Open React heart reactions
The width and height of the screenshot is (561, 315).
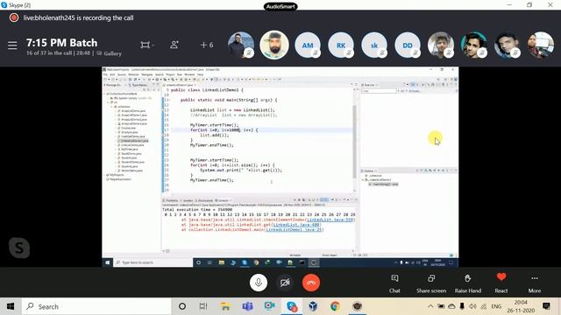tap(501, 283)
